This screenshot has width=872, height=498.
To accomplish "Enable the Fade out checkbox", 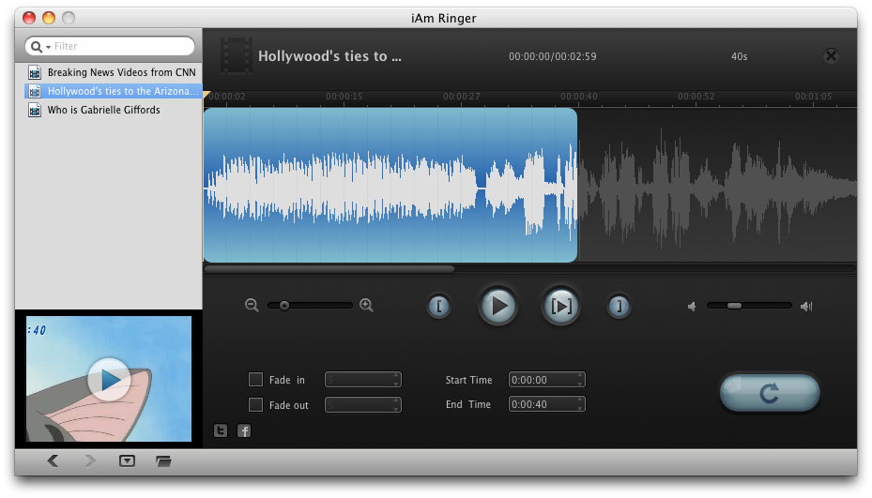I will [x=255, y=405].
